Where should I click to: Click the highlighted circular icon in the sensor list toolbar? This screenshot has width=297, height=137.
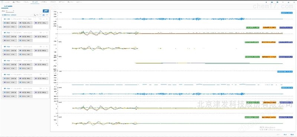pyautogui.click(x=43, y=15)
